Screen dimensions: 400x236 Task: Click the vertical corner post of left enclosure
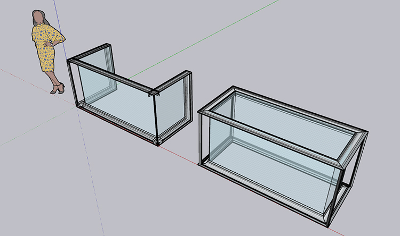pyautogui.click(x=156, y=120)
